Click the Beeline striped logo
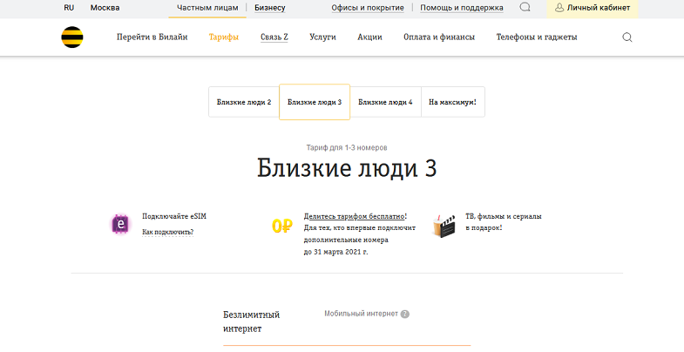 (x=72, y=37)
